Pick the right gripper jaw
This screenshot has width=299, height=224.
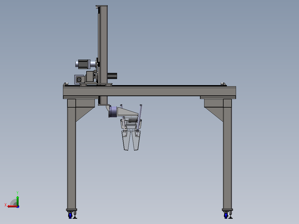click(136, 140)
